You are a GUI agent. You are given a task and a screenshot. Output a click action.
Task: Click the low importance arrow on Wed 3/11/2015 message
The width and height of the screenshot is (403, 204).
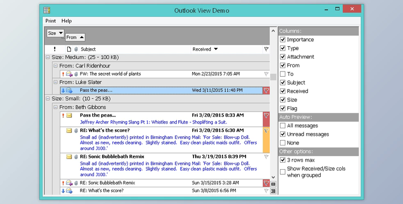63,90
